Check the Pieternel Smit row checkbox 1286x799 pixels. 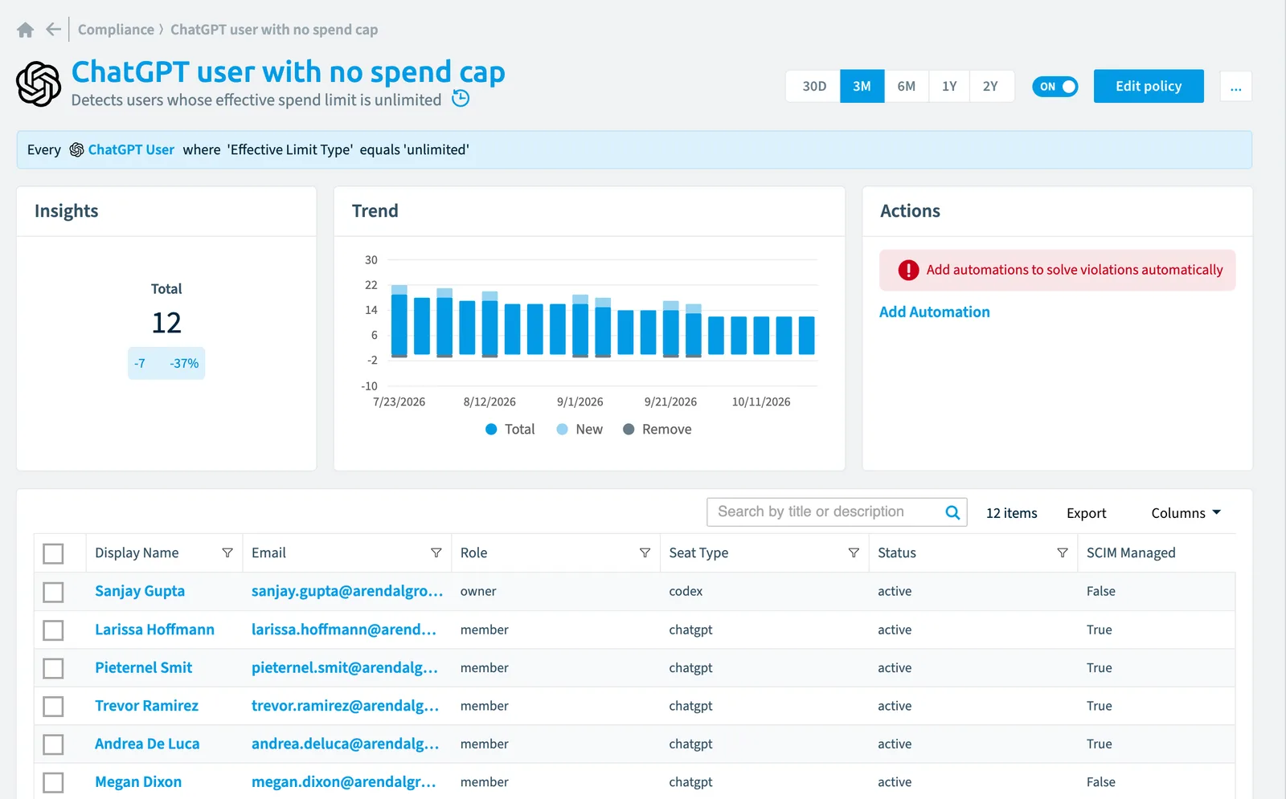(x=53, y=668)
